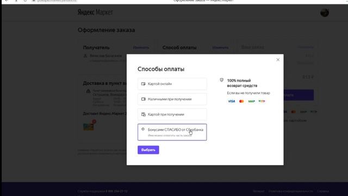Click the terminal icon beside 'Картой при получении'

coord(144,114)
